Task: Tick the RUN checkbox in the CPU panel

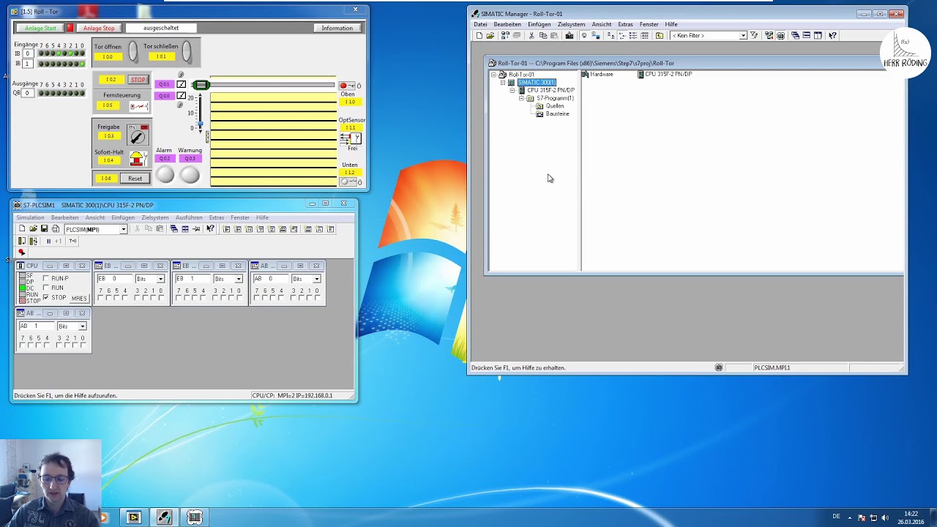Action: click(x=46, y=288)
